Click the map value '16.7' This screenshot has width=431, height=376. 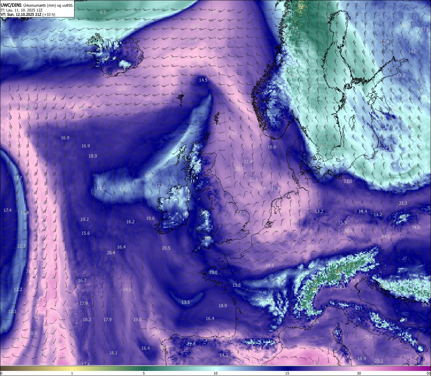pyautogui.click(x=82, y=280)
